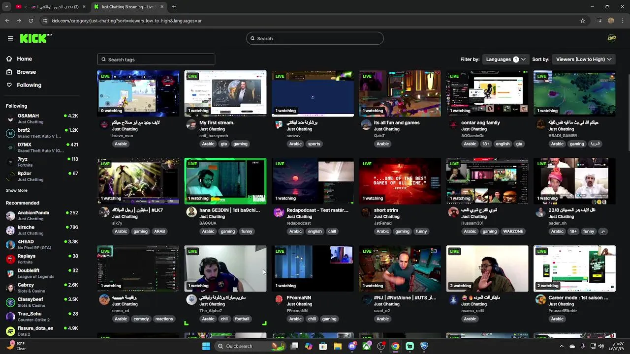630x354 pixels.
Task: Open kirsche recommended channel avatar
Action: click(10, 230)
